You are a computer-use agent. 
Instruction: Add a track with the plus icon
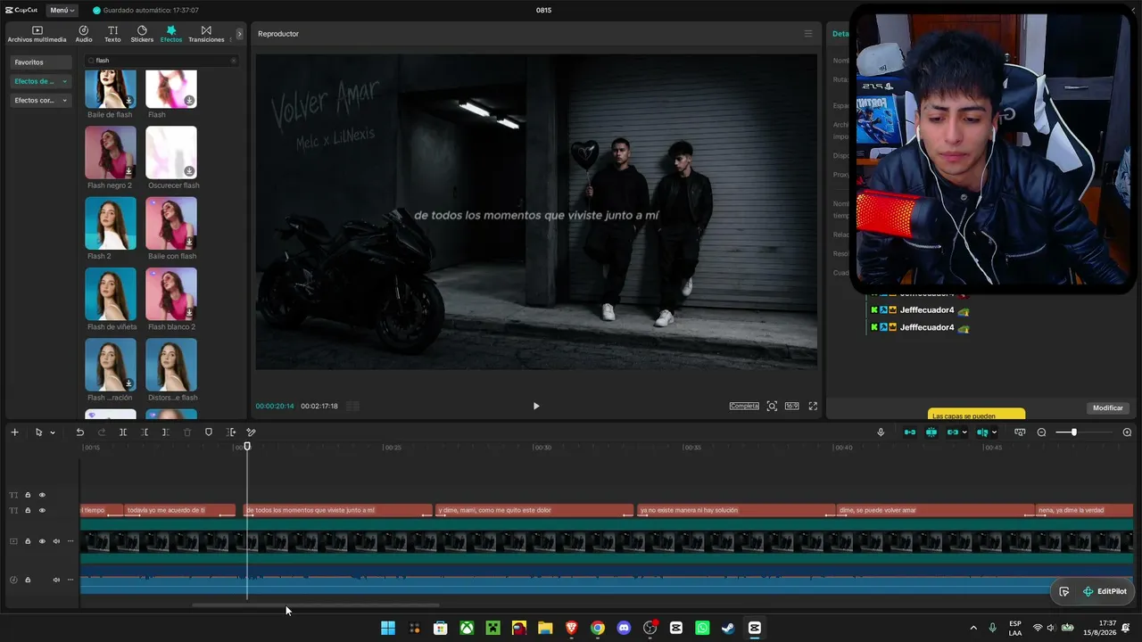(x=14, y=432)
